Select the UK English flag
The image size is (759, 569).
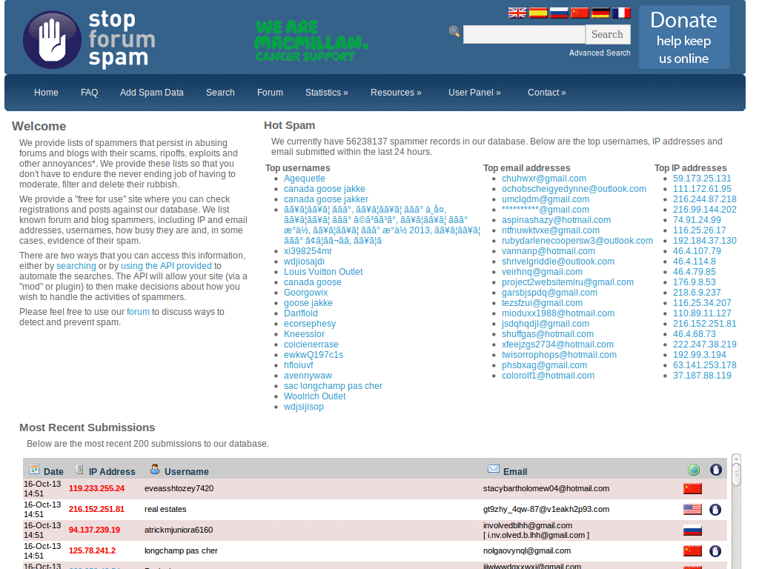click(x=517, y=13)
